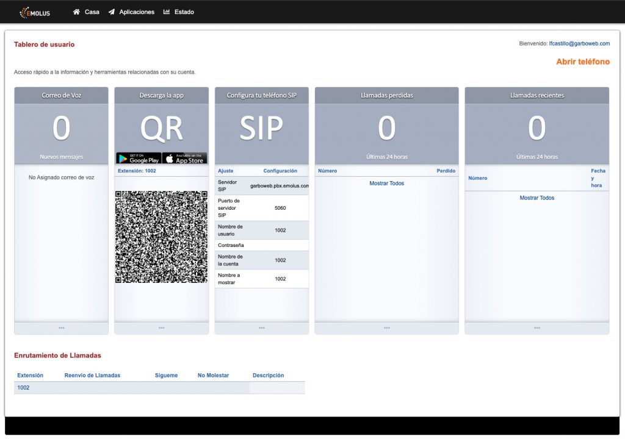Click the lfcastillo@garboweb.com account link
This screenshot has width=625, height=439.
pos(579,43)
